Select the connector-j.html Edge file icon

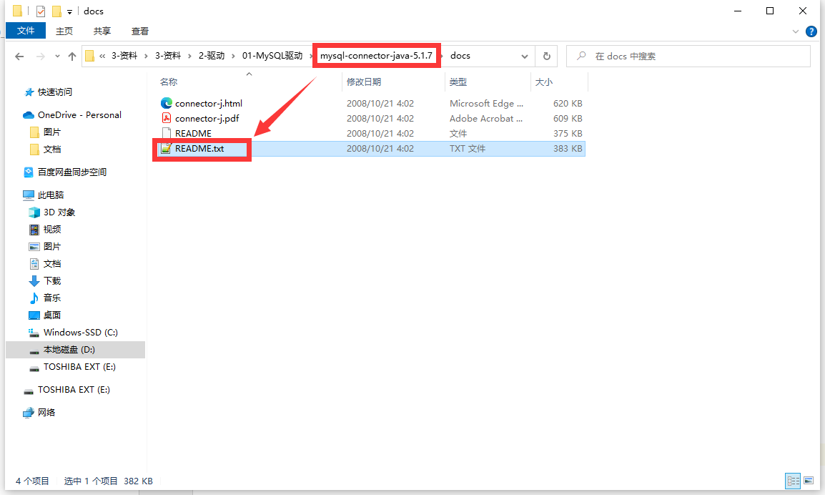tap(167, 103)
